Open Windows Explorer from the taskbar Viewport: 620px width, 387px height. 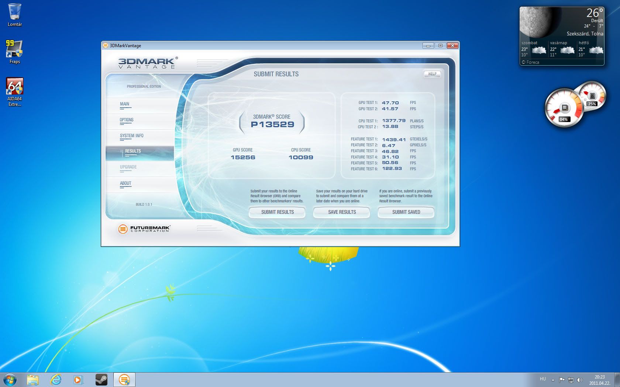coord(33,380)
